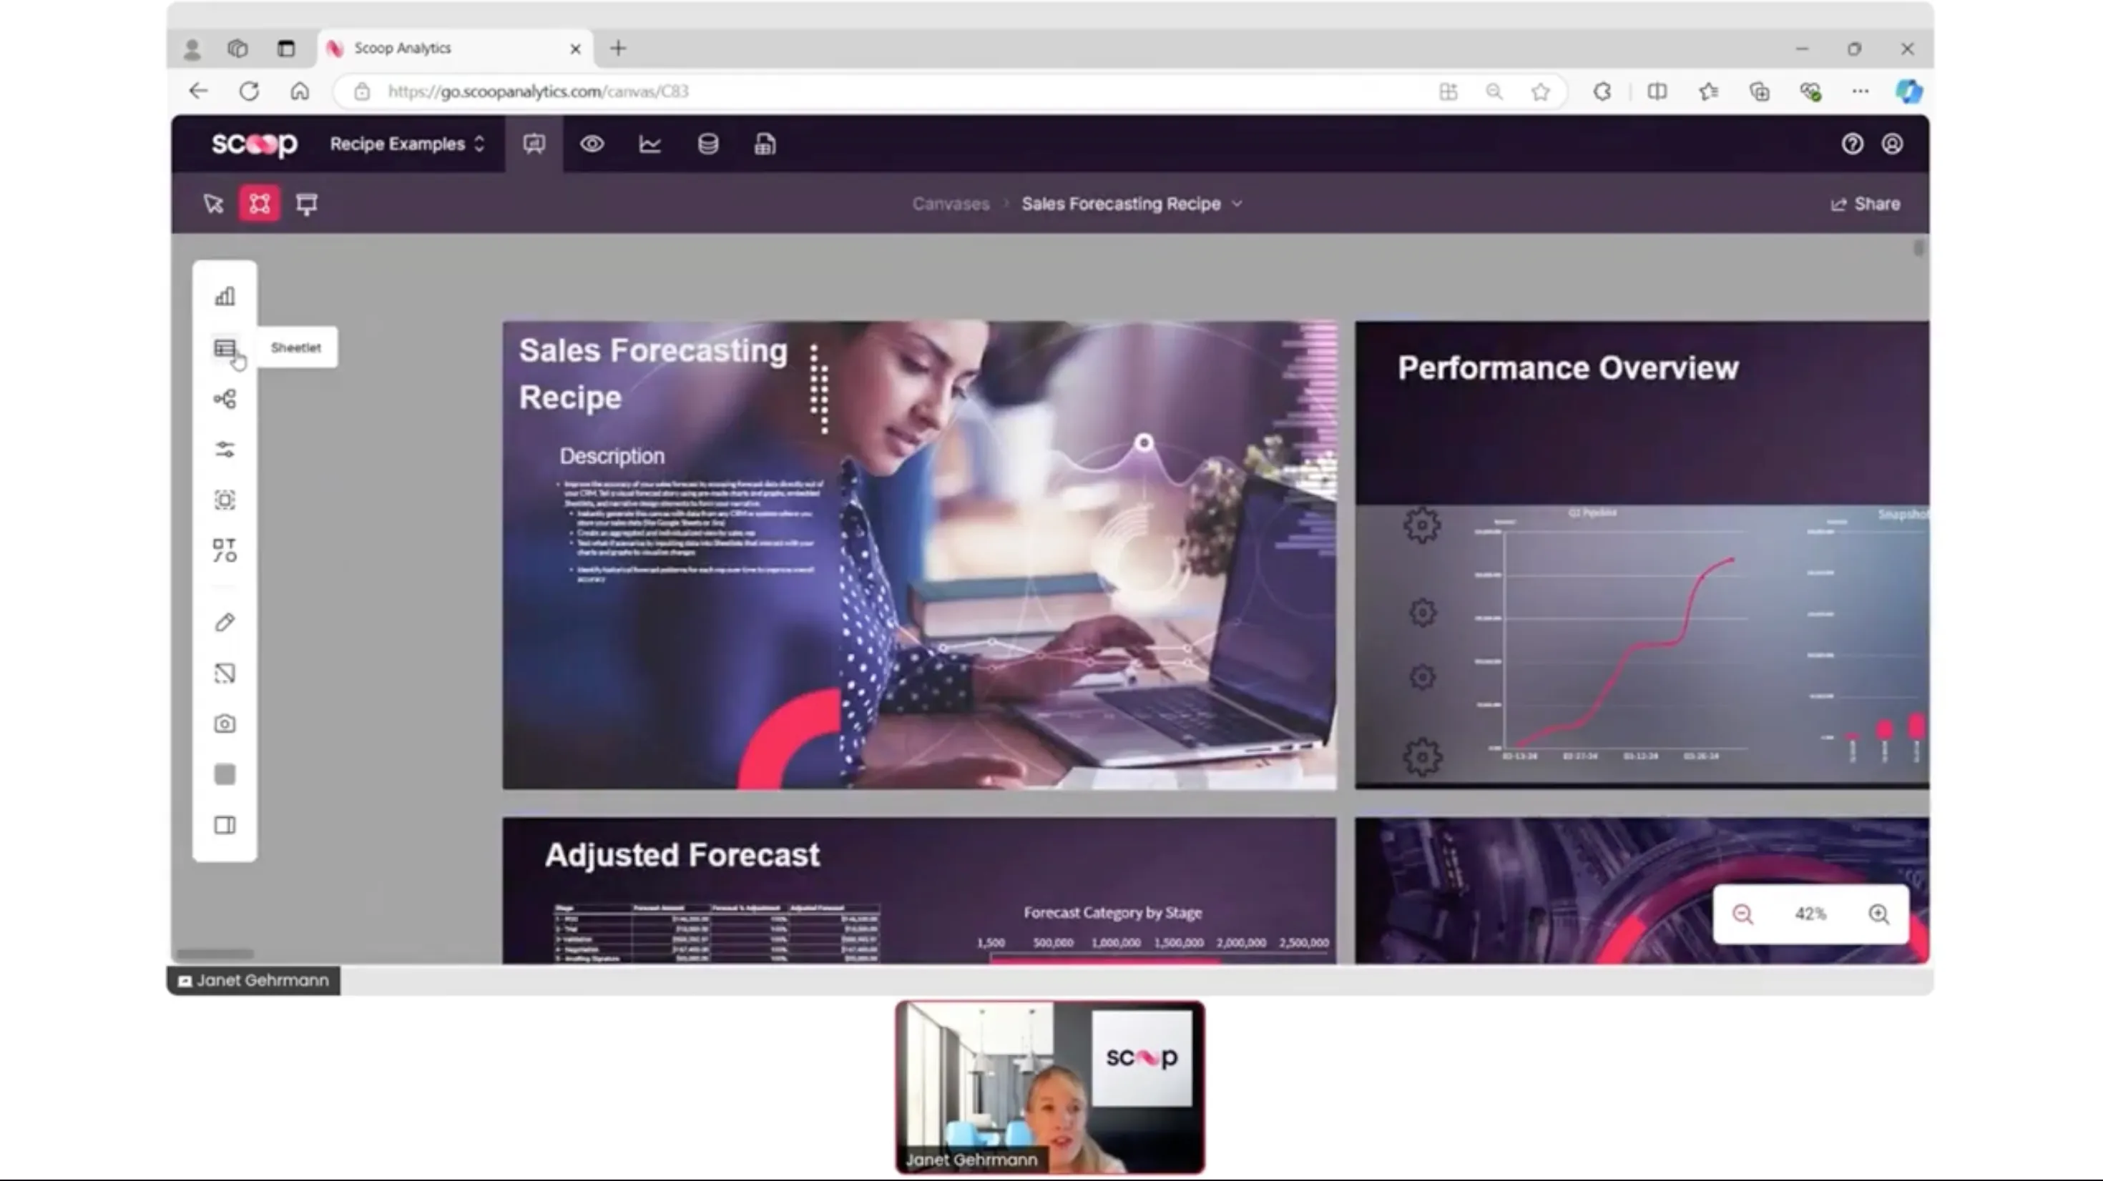Navigate to Canvases in the breadcrumb
Screen dimensions: 2103x1181
(x=950, y=204)
